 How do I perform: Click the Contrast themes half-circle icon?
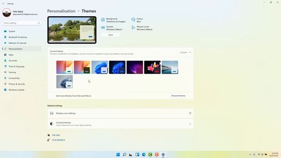click(x=52, y=124)
